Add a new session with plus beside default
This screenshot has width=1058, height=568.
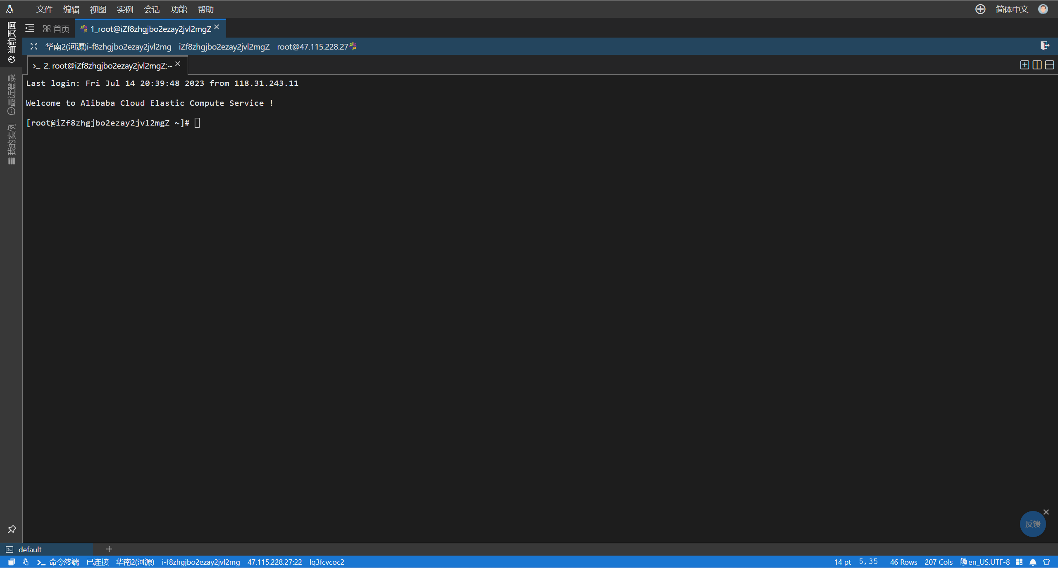pyautogui.click(x=109, y=549)
